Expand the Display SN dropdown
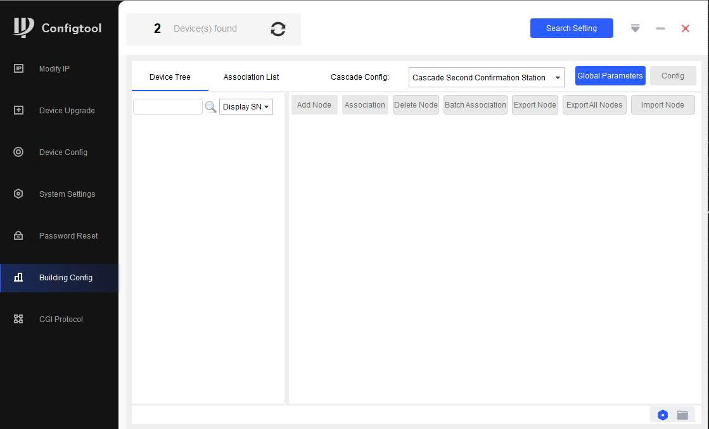 (246, 107)
